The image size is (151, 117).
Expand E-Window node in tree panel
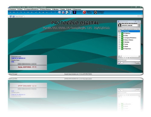(x=119, y=42)
